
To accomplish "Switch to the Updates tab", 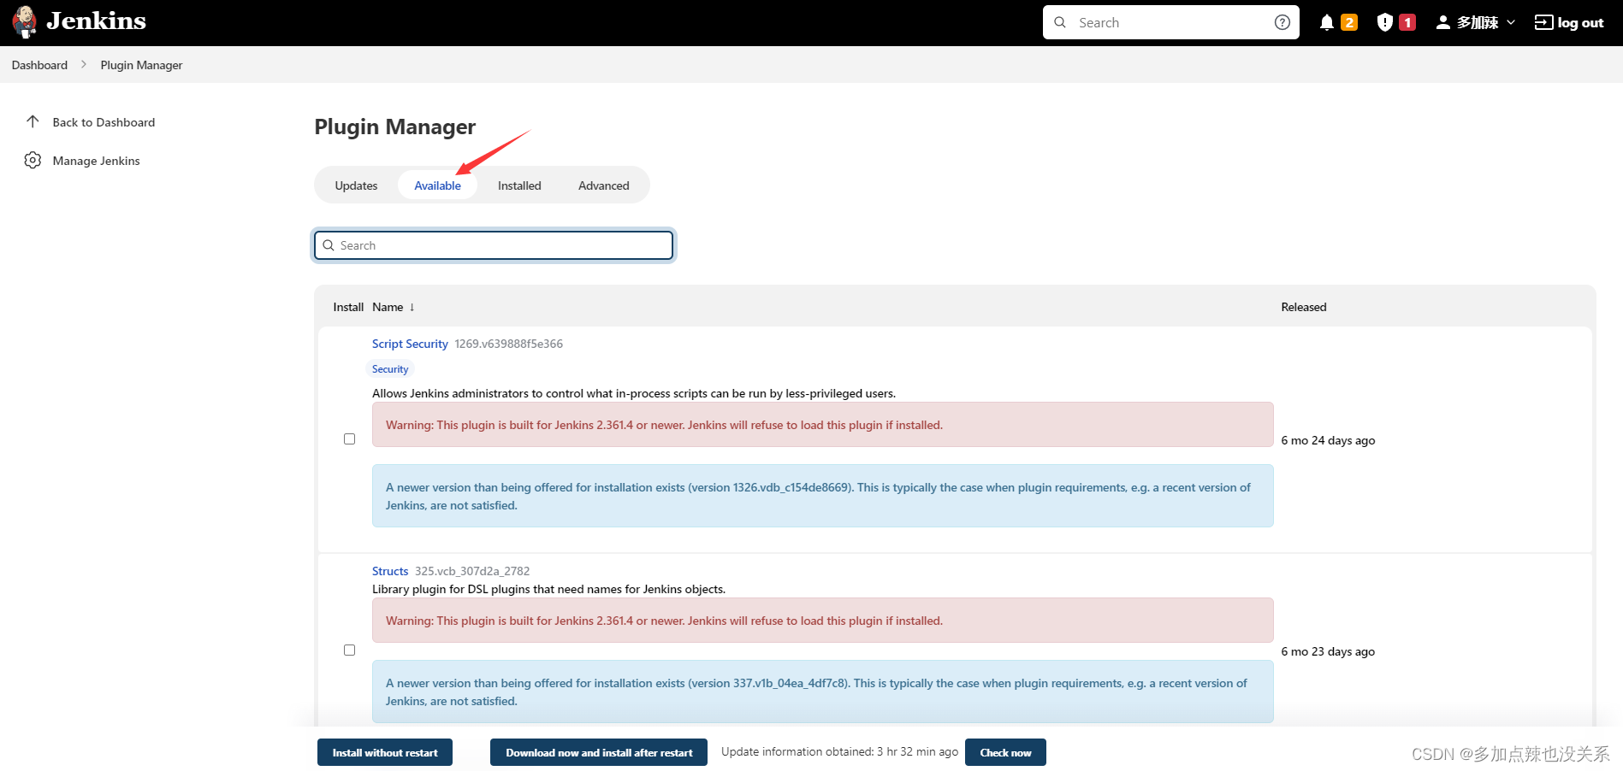I will coord(356,185).
